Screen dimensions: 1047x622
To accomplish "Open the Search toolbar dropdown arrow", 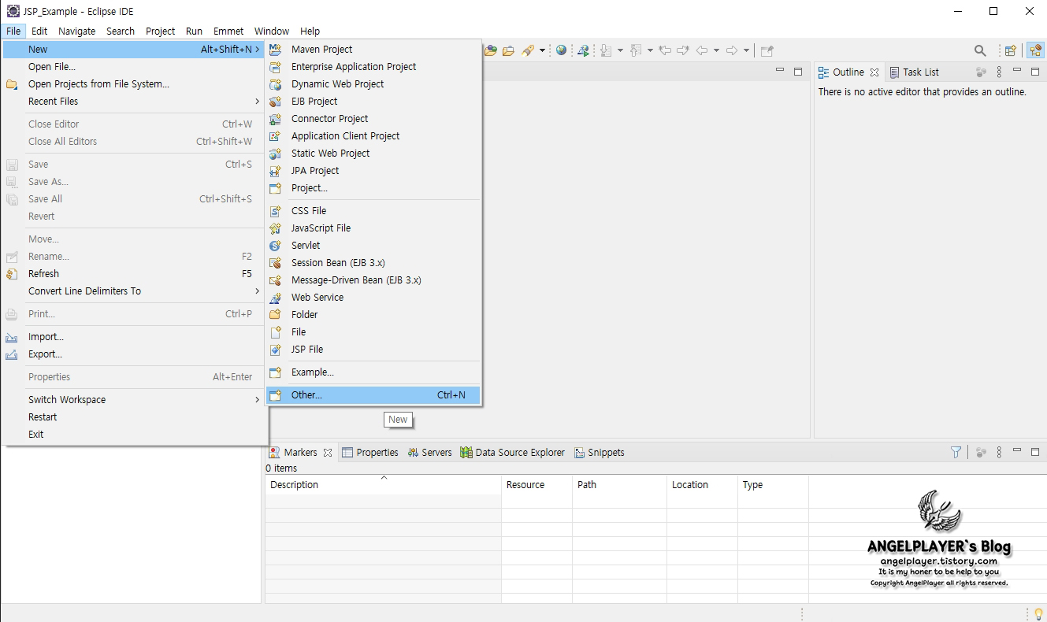I will point(542,50).
